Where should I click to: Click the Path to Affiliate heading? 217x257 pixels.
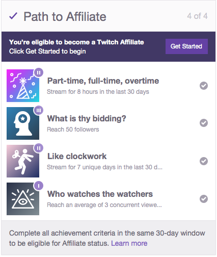tap(65, 17)
